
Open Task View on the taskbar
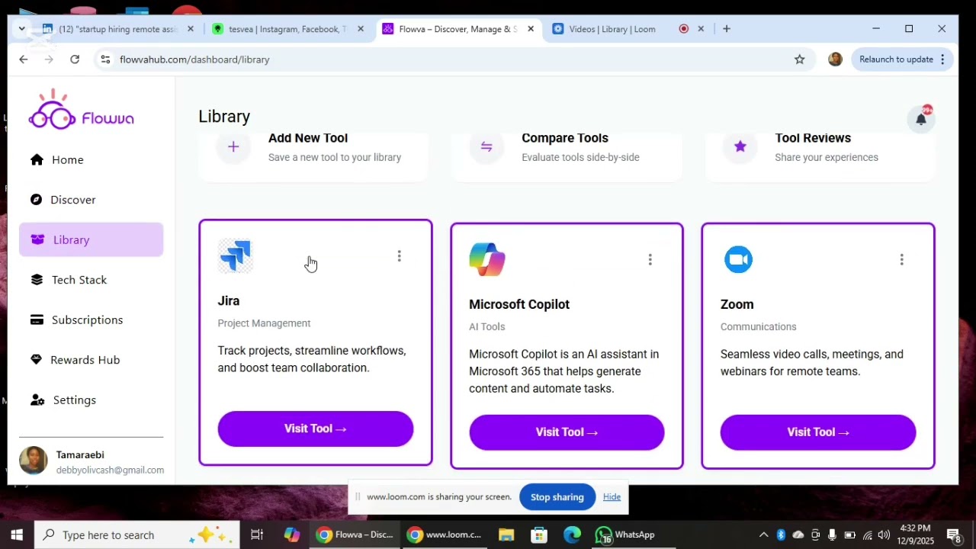257,535
